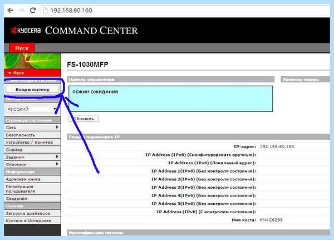Go back using browser back arrow
The width and height of the screenshot is (334, 240).
[10, 10]
